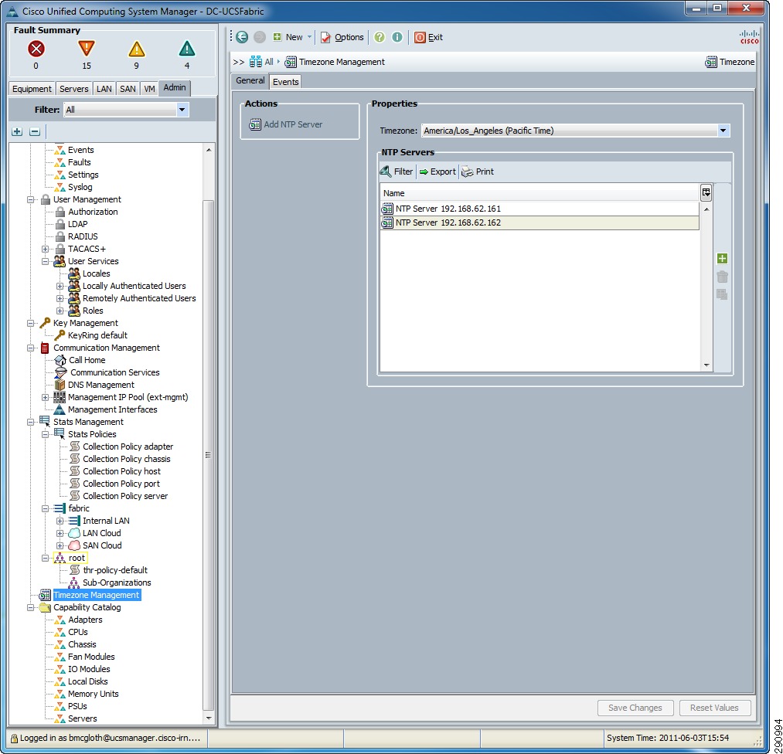Select Management Interfaces tree item
This screenshot has width=783, height=754.
112,409
